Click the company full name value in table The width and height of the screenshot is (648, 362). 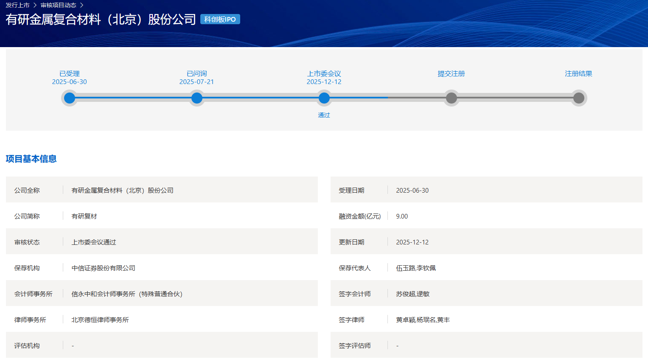point(122,190)
